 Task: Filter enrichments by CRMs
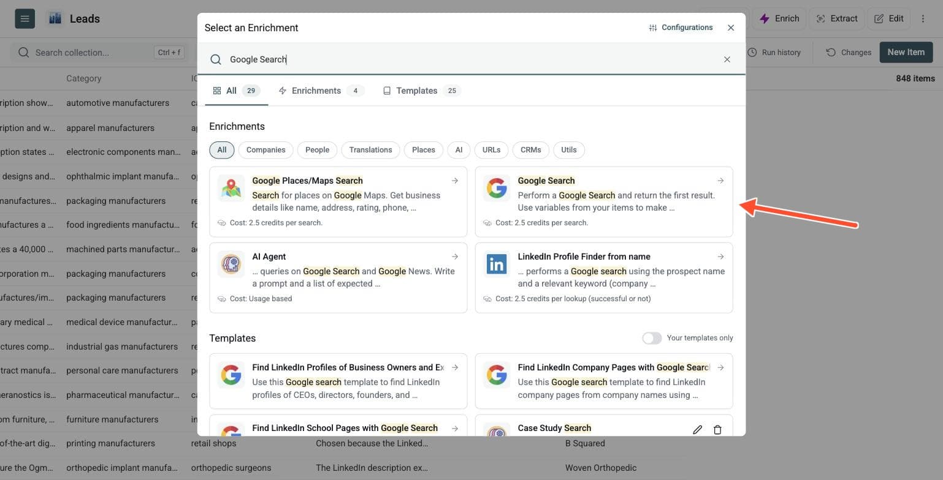click(x=531, y=150)
